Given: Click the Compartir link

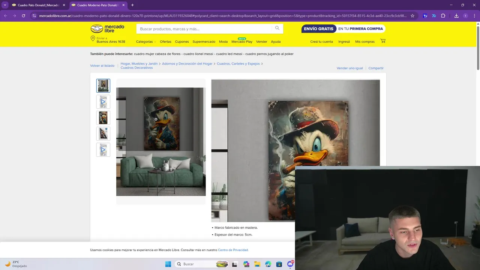Looking at the screenshot, I should 376,68.
